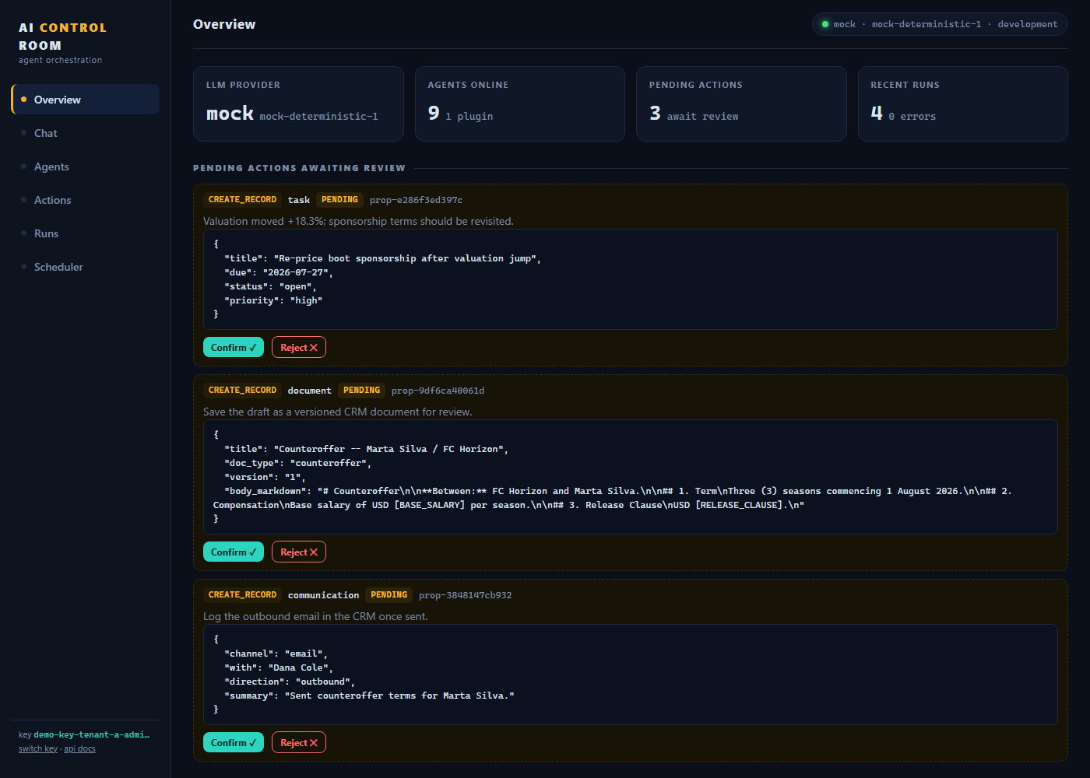Confirm the Dana Cole communication record
1090x778 pixels.
point(234,743)
